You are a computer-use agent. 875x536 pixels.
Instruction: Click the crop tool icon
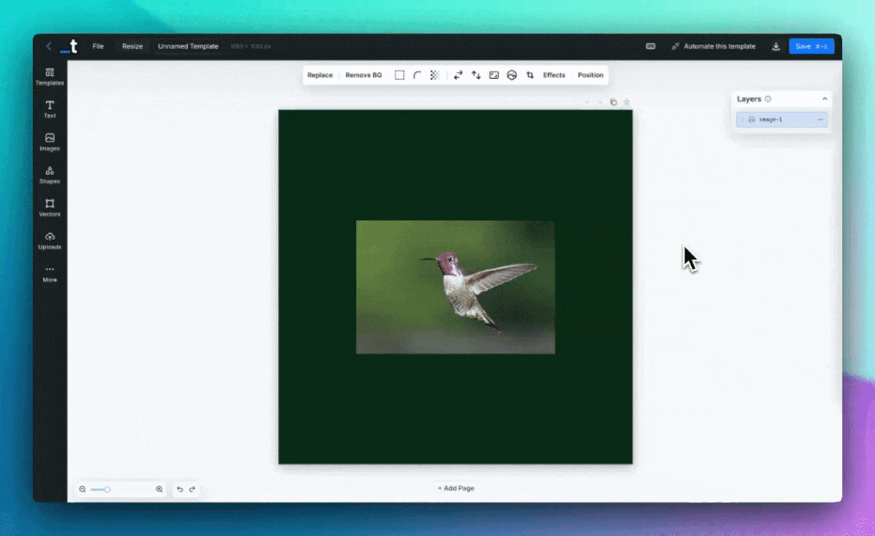tap(530, 75)
